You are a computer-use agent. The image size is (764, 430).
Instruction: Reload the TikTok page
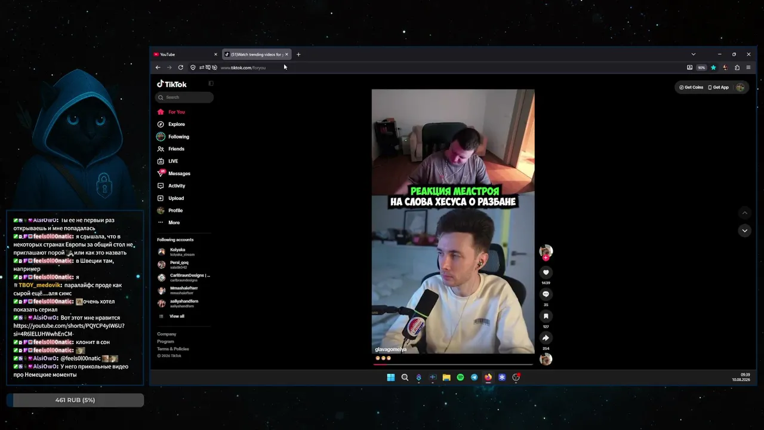point(181,67)
